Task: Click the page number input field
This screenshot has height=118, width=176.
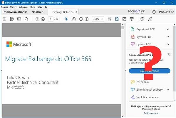Action: pyautogui.click(x=51, y=19)
